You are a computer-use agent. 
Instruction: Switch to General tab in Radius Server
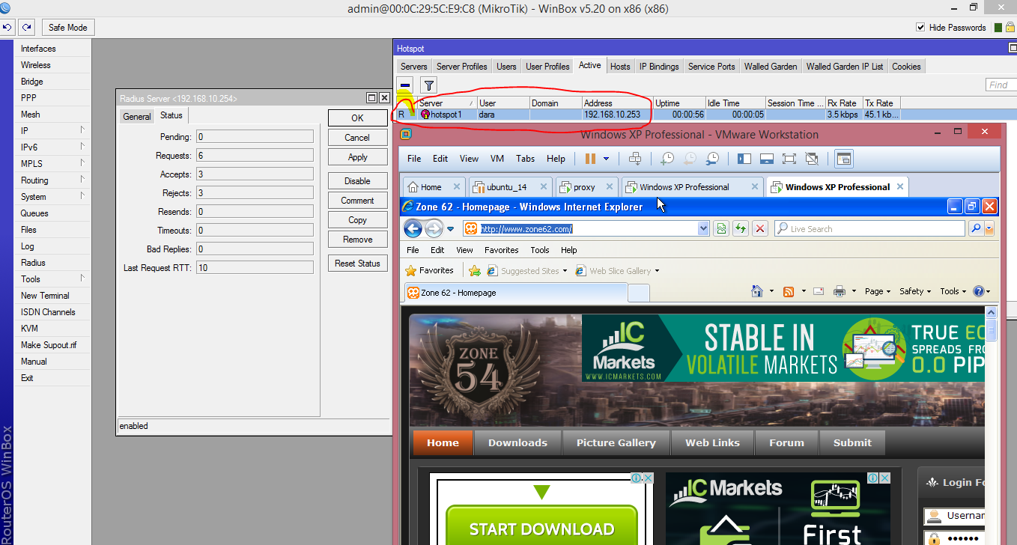point(137,116)
